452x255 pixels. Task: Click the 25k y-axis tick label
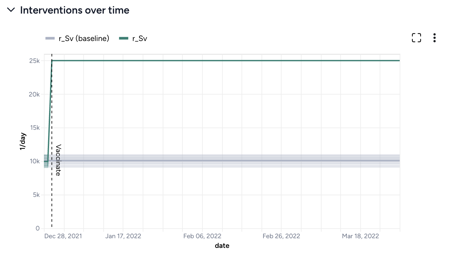click(34, 61)
